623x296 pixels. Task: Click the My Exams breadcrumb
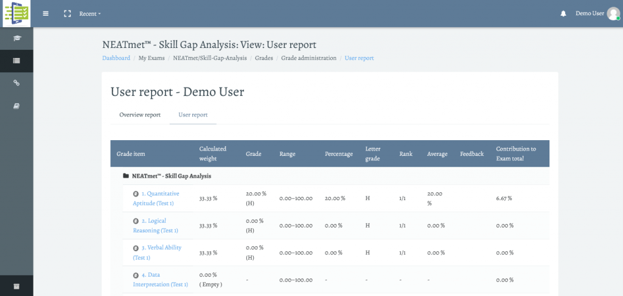coord(151,58)
